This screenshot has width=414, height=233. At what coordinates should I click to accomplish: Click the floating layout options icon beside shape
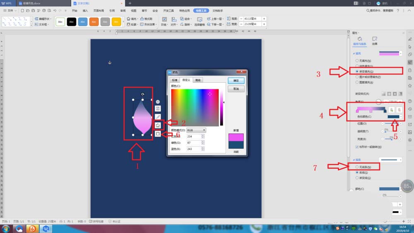pyautogui.click(x=158, y=108)
